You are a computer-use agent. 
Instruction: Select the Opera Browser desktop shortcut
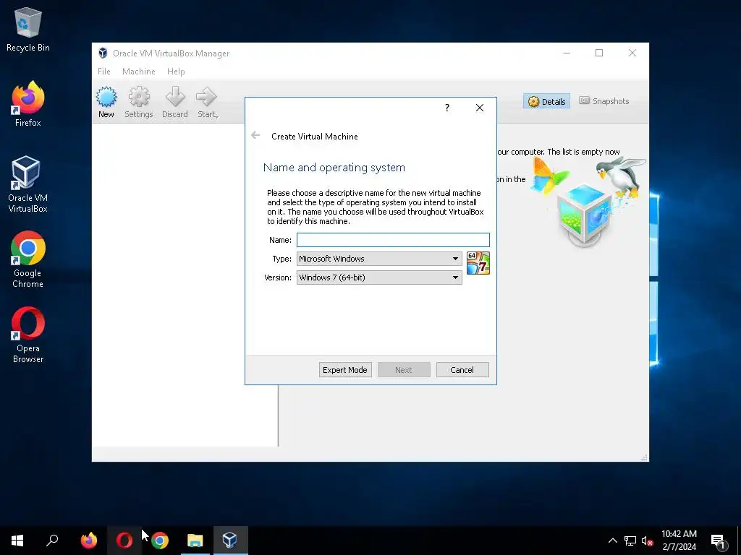coord(28,335)
